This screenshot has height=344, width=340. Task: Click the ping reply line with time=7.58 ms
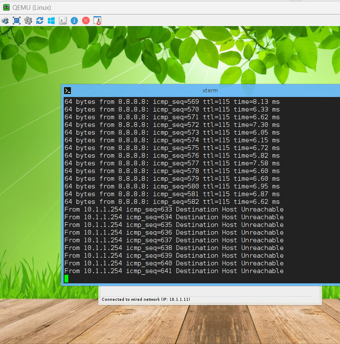[172, 163]
